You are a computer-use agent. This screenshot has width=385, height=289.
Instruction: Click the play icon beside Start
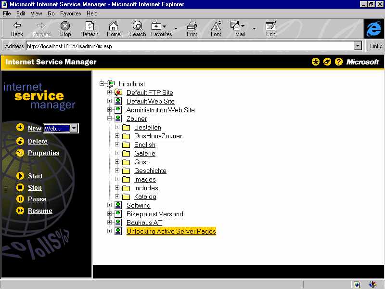tap(20, 176)
